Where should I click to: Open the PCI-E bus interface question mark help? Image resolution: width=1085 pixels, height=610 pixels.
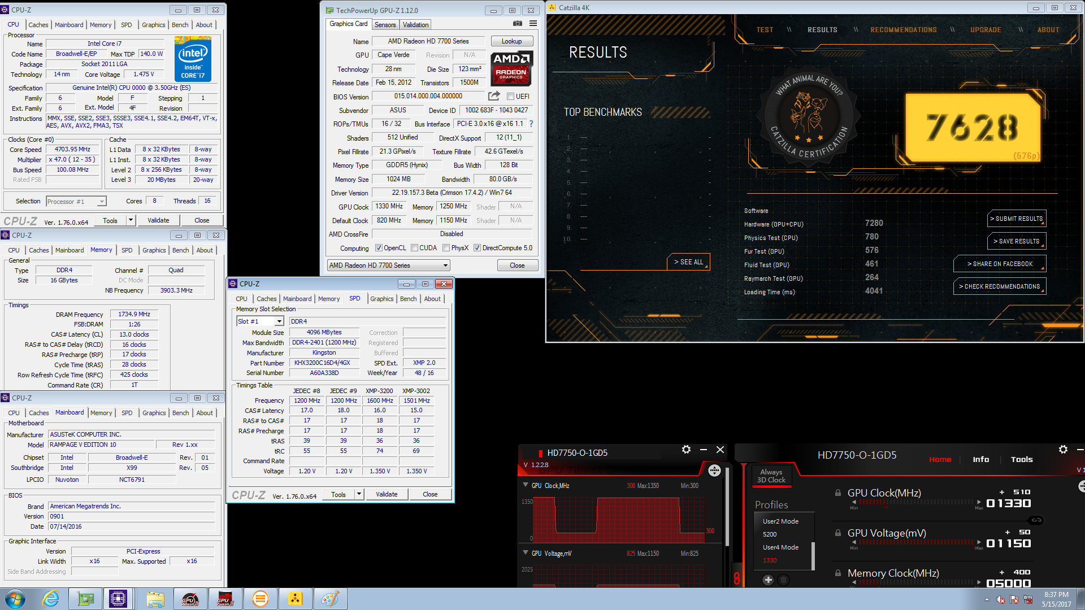(x=531, y=124)
